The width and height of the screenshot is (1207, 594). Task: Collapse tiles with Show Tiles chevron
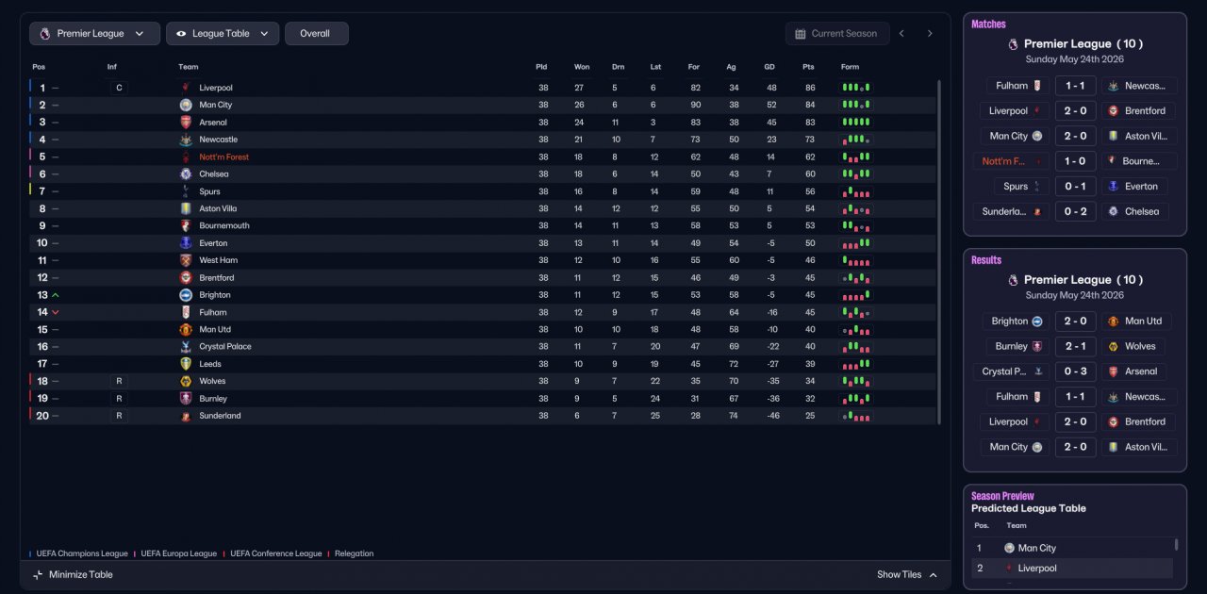tap(934, 575)
